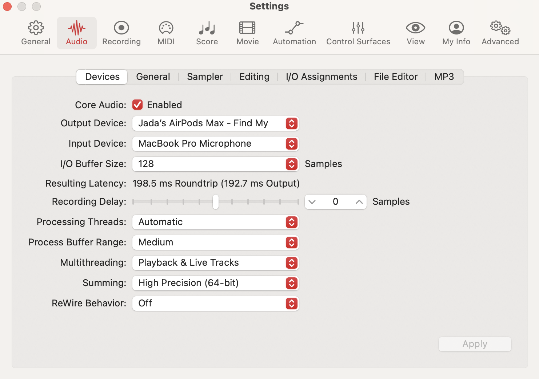Disable the Core Audio Enabled checkbox
Image resolution: width=539 pixels, height=379 pixels.
pyautogui.click(x=137, y=105)
